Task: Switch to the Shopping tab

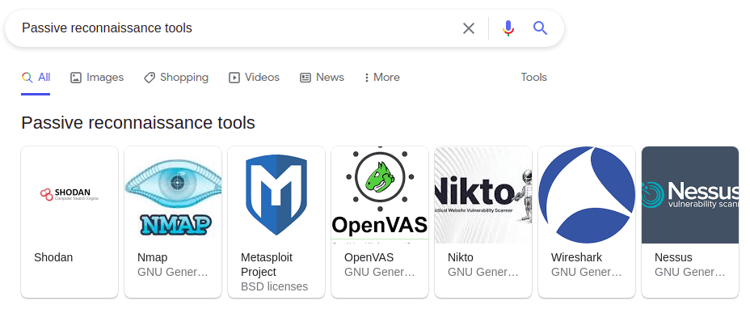Action: 176,78
